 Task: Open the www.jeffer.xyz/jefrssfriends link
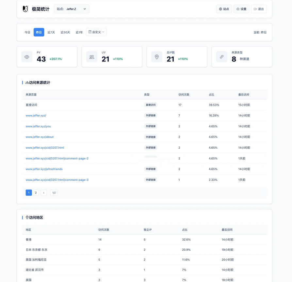(44, 169)
